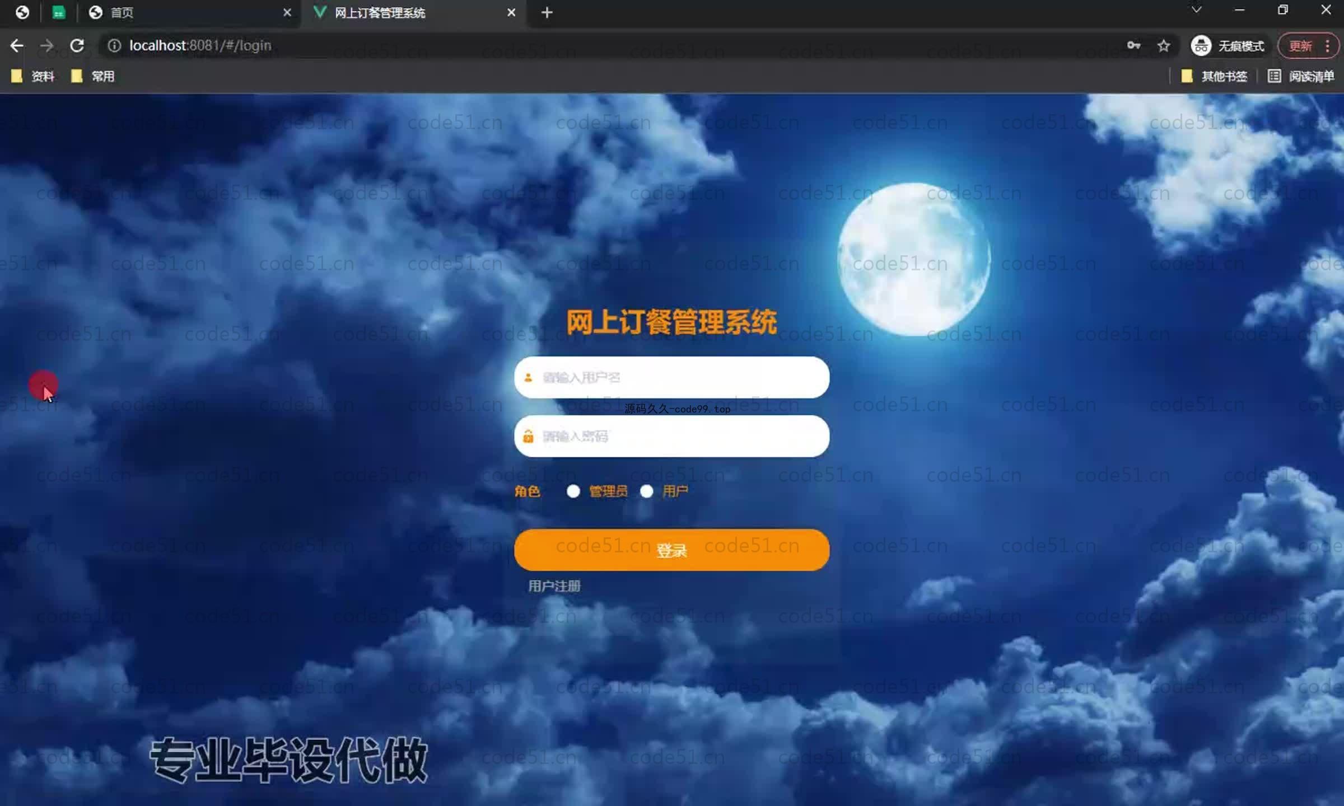Viewport: 1344px width, 806px height.
Task: Open the browser three-dot menu
Action: 1327,45
